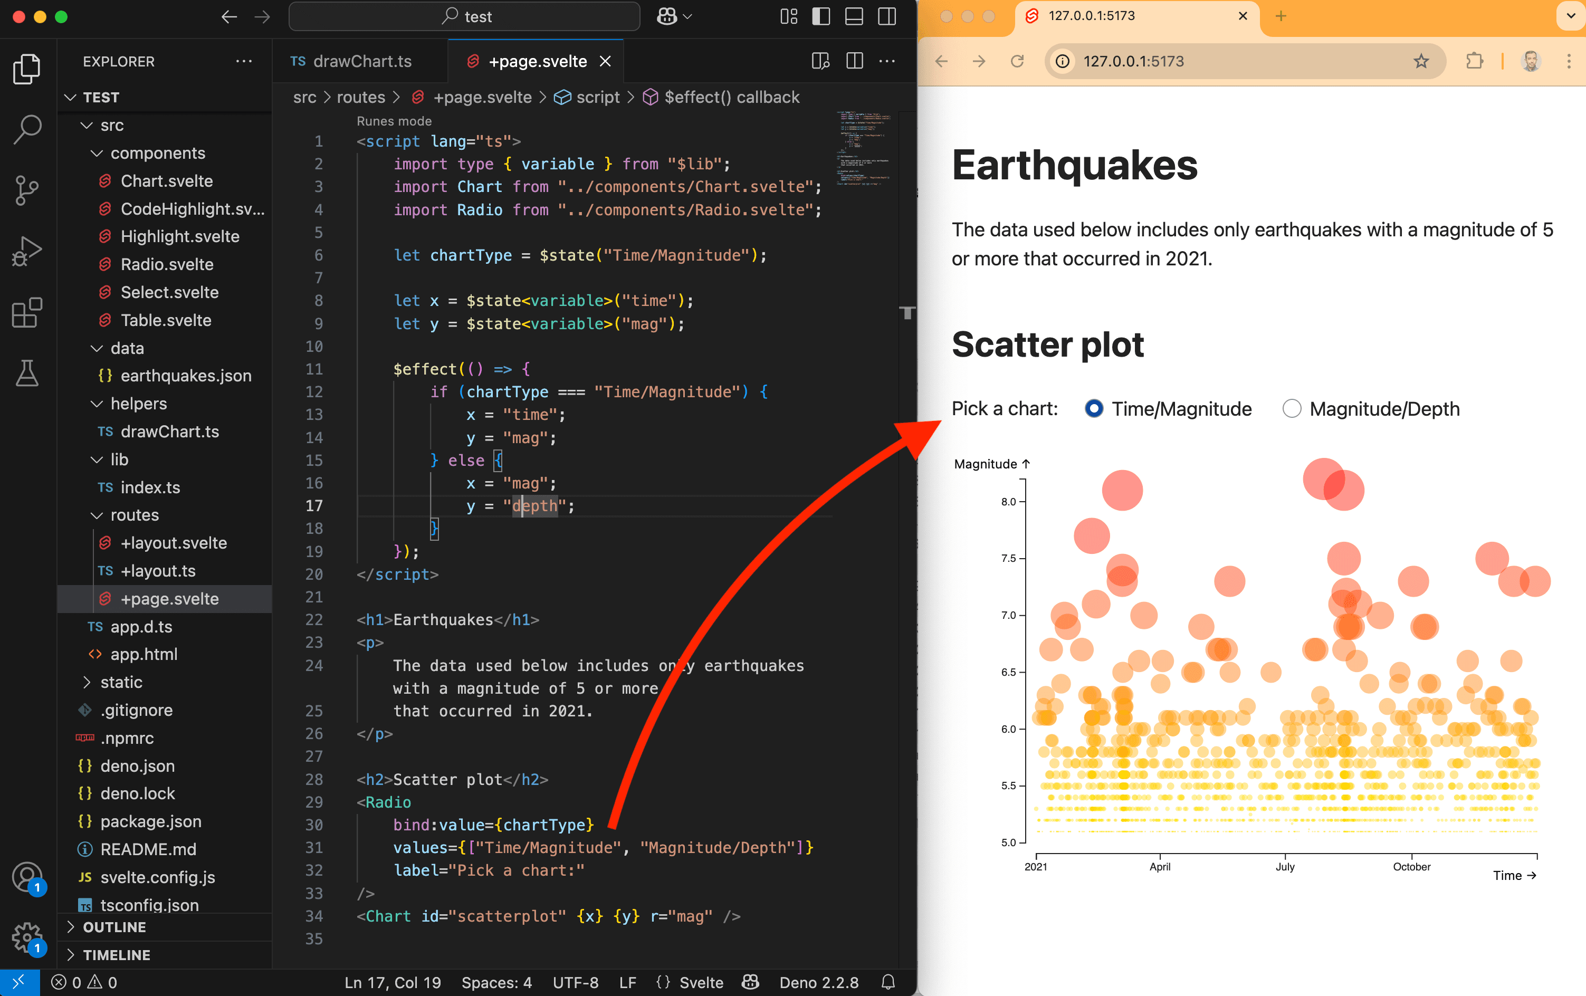This screenshot has width=1586, height=996.
Task: Select the Magnitude/Depth radio button
Action: (1292, 408)
